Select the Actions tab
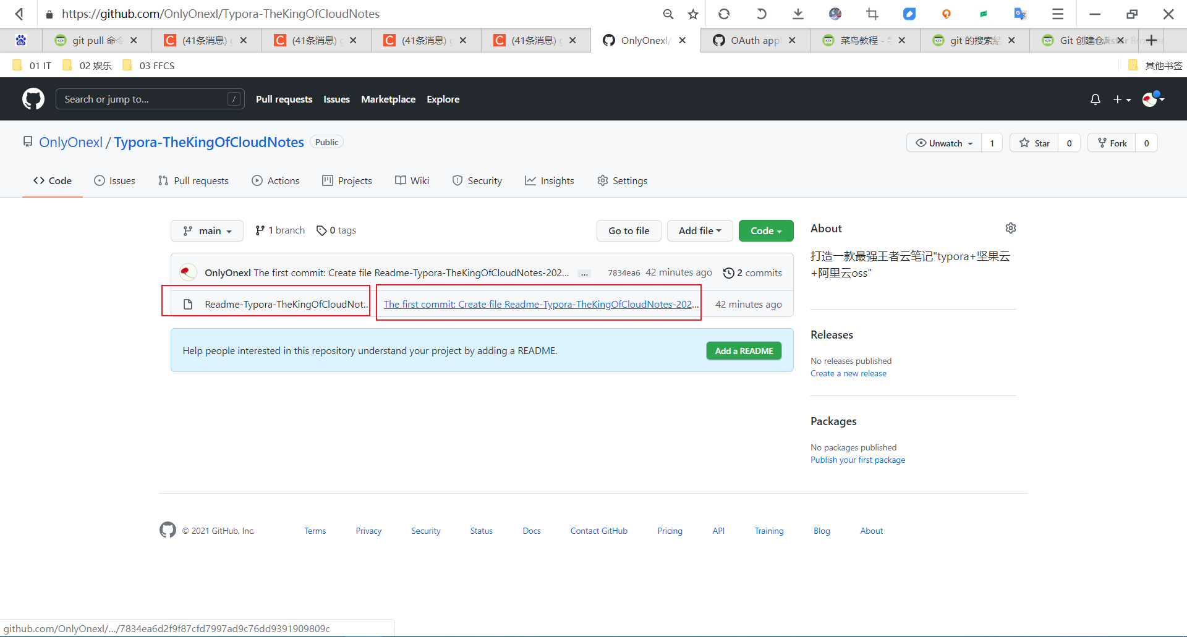The width and height of the screenshot is (1187, 637). (275, 180)
